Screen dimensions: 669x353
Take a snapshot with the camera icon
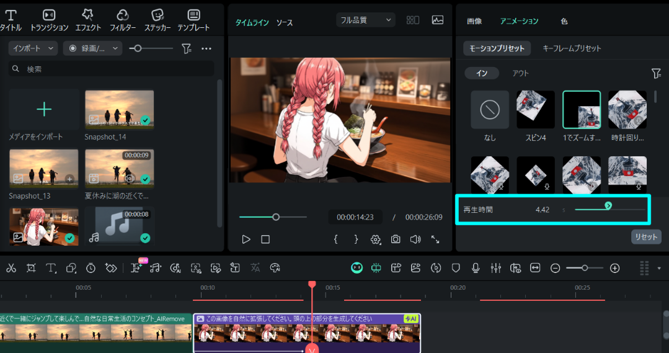point(396,239)
